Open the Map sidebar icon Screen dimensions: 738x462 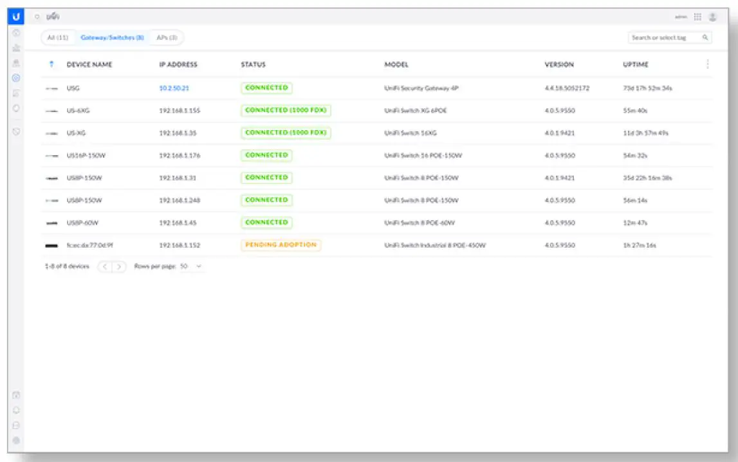(x=16, y=63)
